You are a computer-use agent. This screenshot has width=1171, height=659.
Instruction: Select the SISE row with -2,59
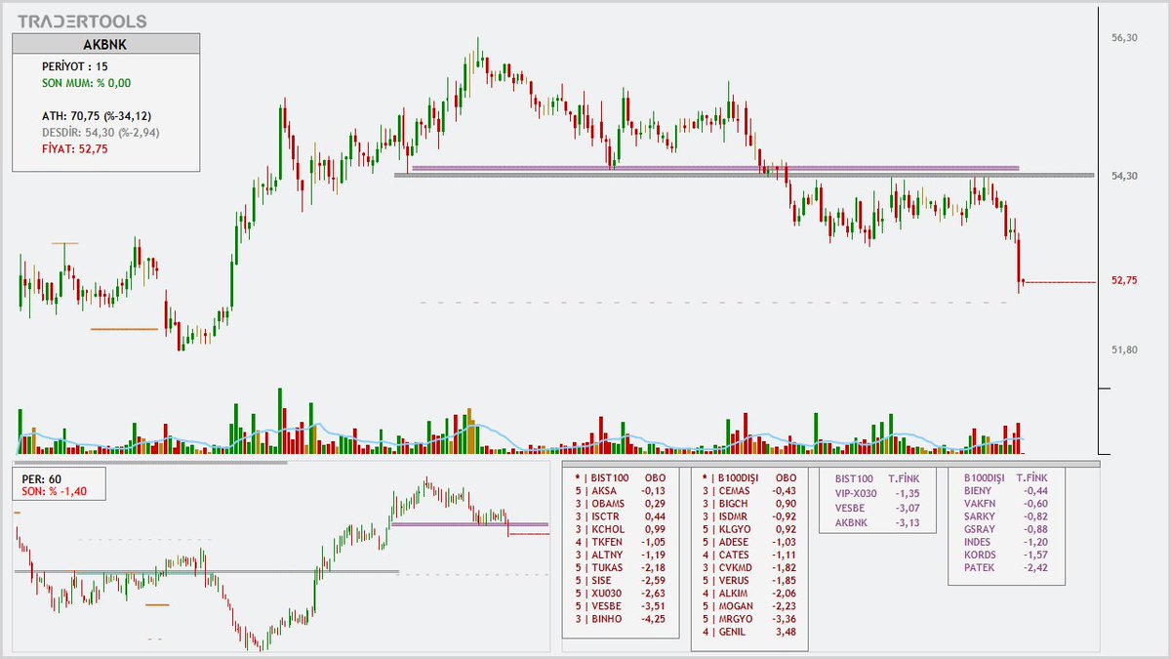[621, 579]
